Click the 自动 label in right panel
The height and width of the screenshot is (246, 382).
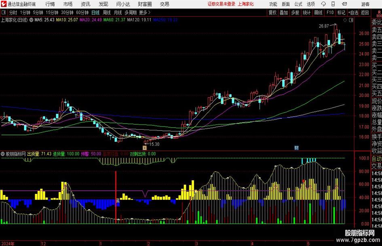pos(377,159)
